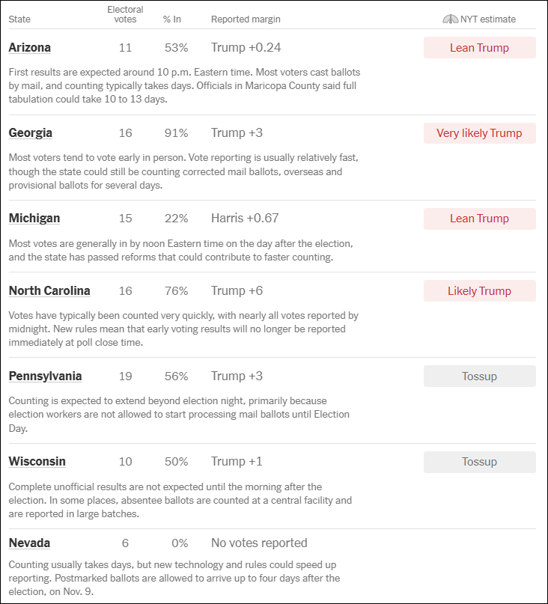Click Georgia's Very likely Trump badge
Image resolution: width=548 pixels, height=604 pixels.
pos(479,133)
